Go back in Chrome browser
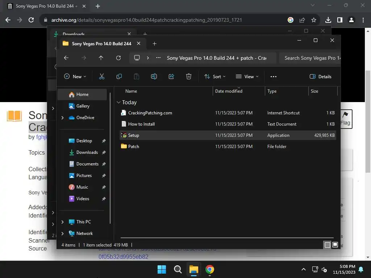 [x=8, y=20]
